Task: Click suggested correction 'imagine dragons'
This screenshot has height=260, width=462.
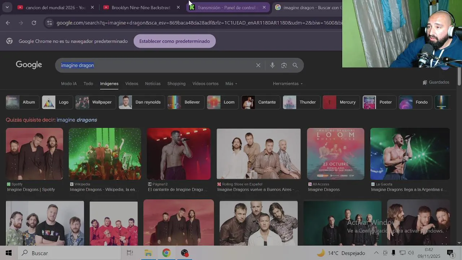Action: (77, 120)
